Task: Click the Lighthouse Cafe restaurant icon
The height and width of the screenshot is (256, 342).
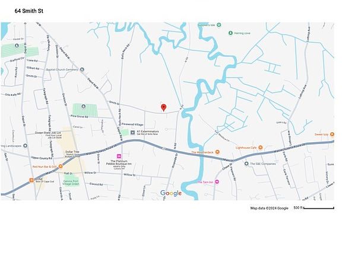Action: 261,148
